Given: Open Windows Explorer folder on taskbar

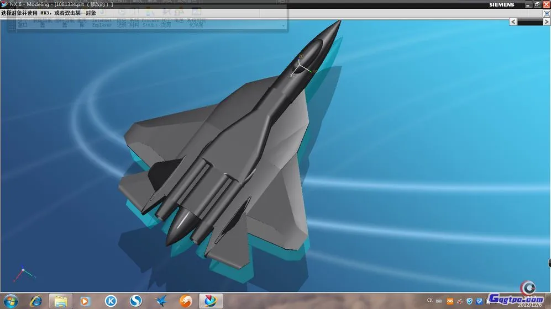Looking at the screenshot, I should (61, 301).
